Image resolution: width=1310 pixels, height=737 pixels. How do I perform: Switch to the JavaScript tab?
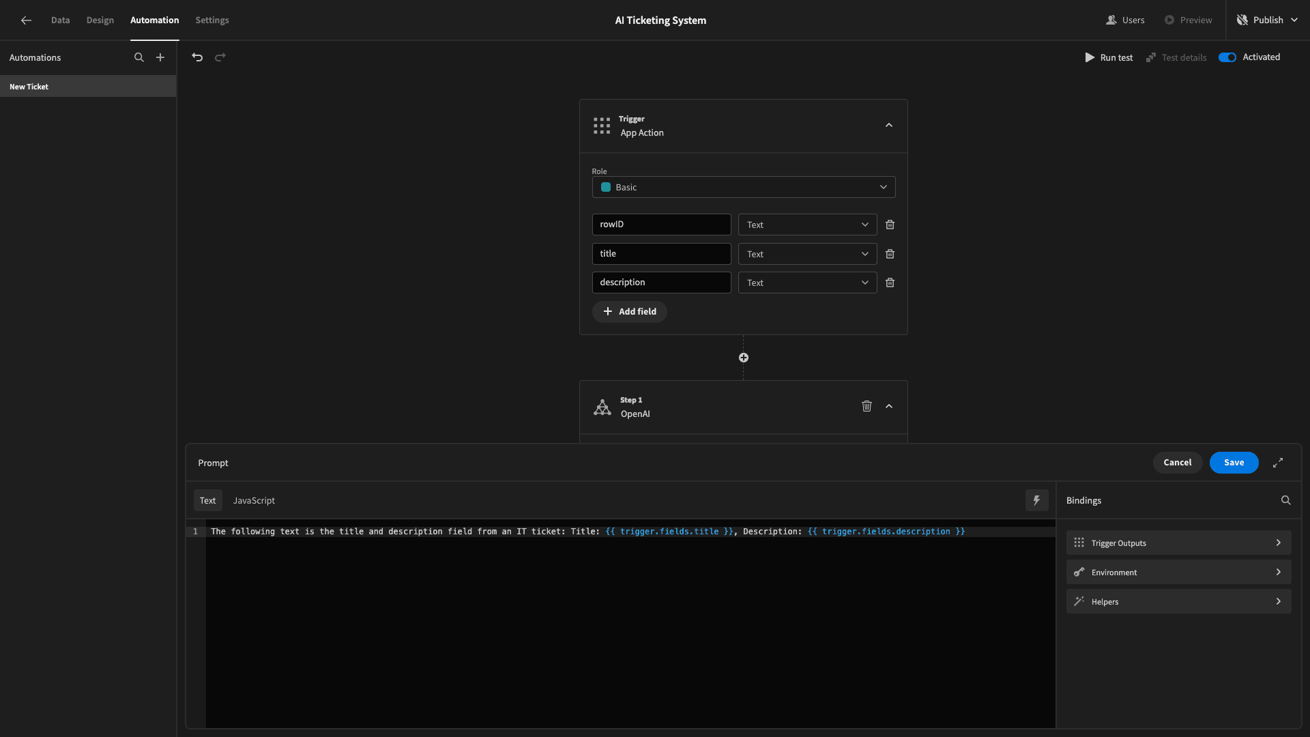tap(254, 500)
